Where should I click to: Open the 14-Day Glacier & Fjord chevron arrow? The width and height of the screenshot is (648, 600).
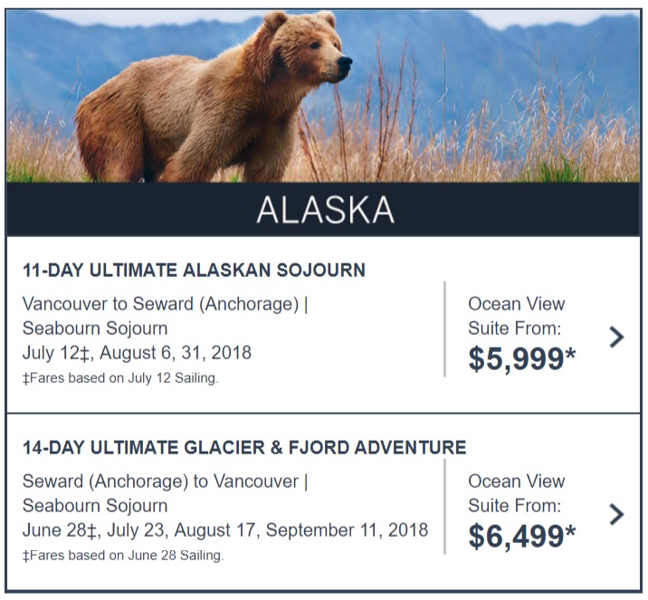[x=616, y=514]
